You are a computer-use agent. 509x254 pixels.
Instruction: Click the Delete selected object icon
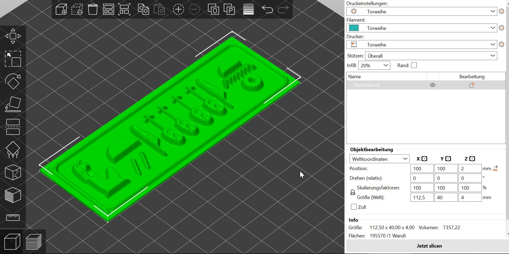pos(77,9)
